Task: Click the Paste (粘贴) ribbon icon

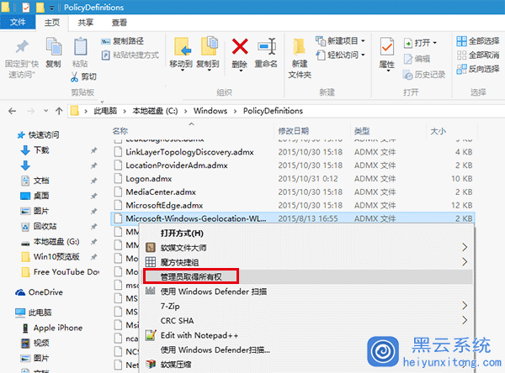Action: [x=81, y=47]
